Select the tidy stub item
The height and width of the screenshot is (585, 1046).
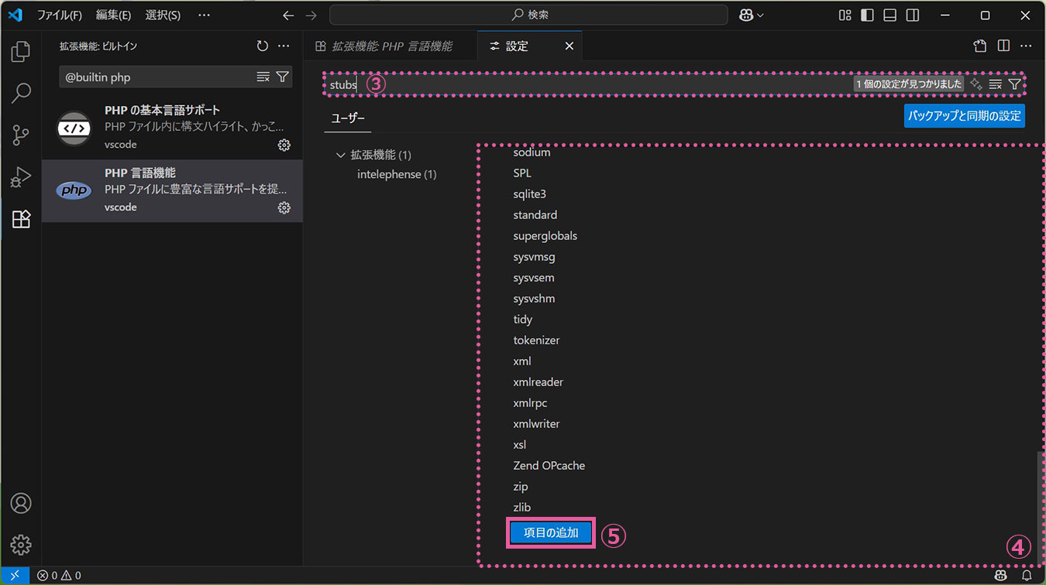click(x=522, y=320)
